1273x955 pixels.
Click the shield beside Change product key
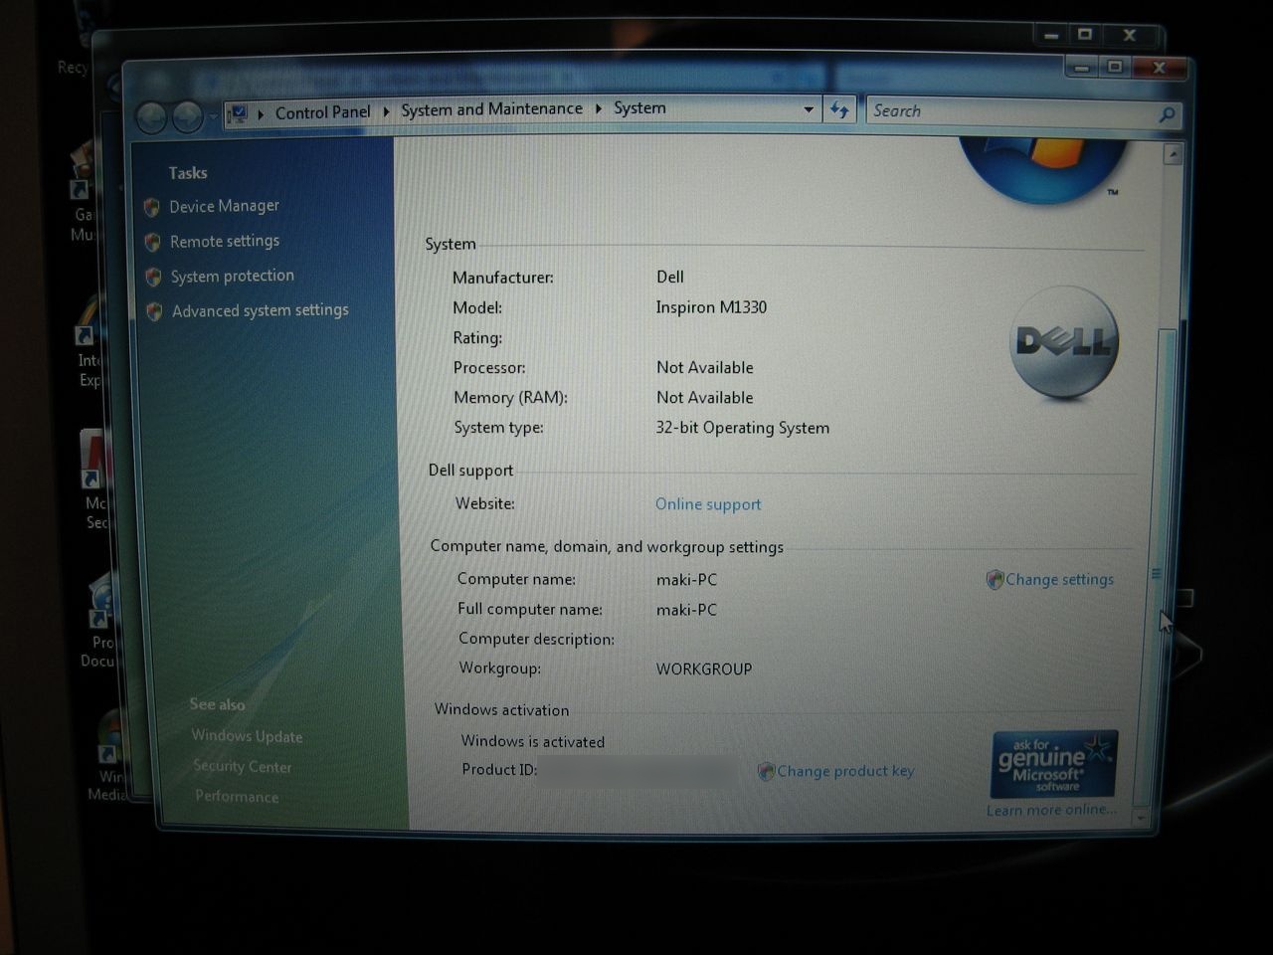766,771
